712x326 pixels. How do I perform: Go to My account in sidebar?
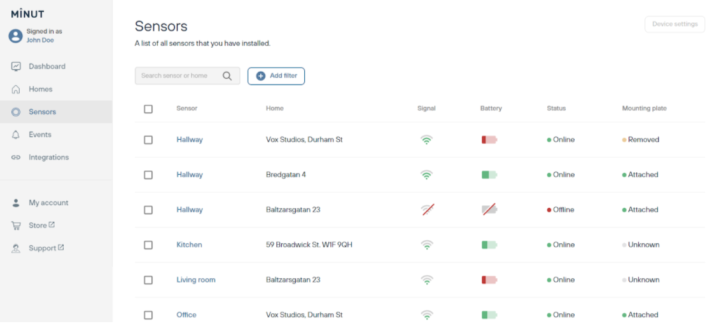point(48,203)
